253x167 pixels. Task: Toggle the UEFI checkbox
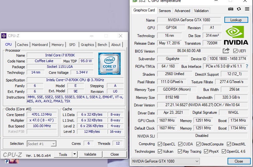pyautogui.click(x=235, y=51)
